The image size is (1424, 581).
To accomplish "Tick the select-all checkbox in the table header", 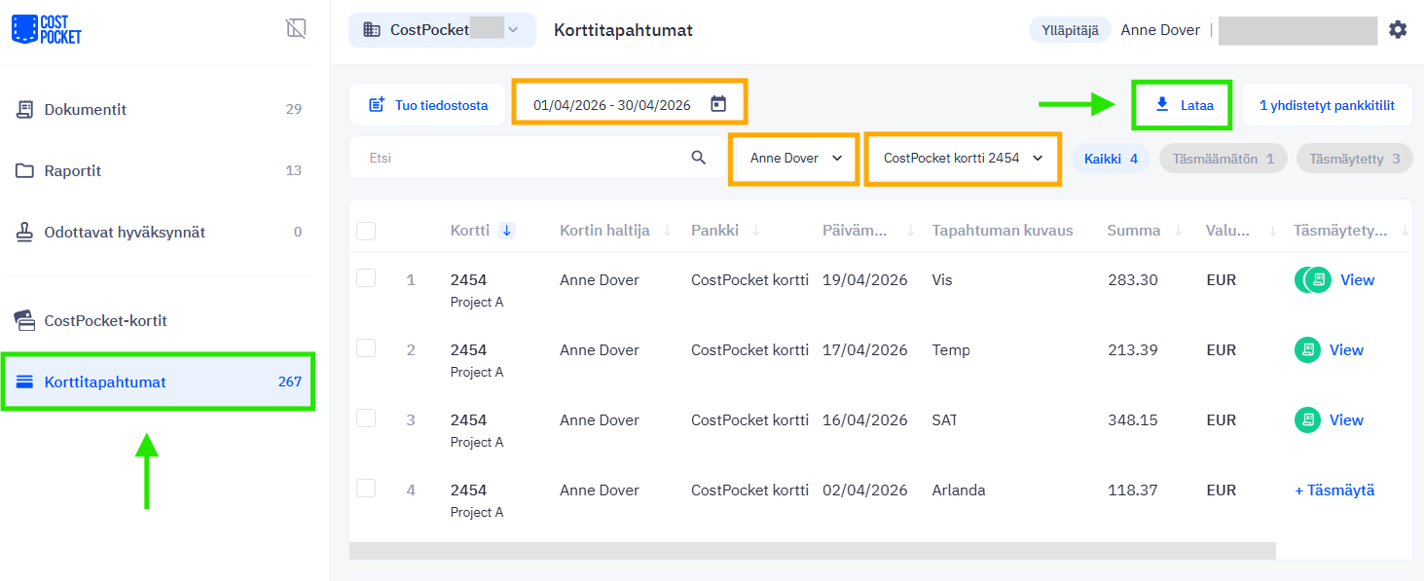I will pyautogui.click(x=366, y=232).
